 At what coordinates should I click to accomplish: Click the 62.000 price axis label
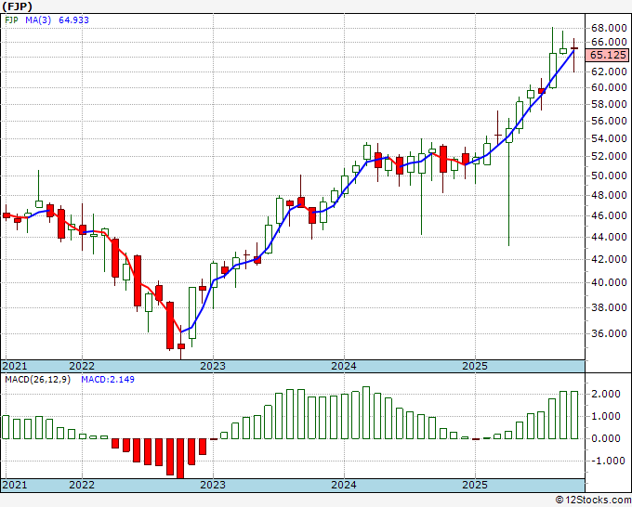(609, 71)
